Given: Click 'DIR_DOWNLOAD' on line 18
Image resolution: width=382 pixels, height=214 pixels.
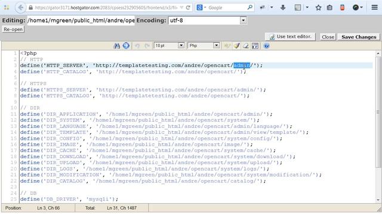Looking at the screenshot, I should click(66, 156).
